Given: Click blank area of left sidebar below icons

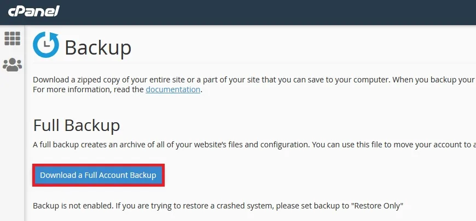Looking at the screenshot, I should (x=12, y=145).
